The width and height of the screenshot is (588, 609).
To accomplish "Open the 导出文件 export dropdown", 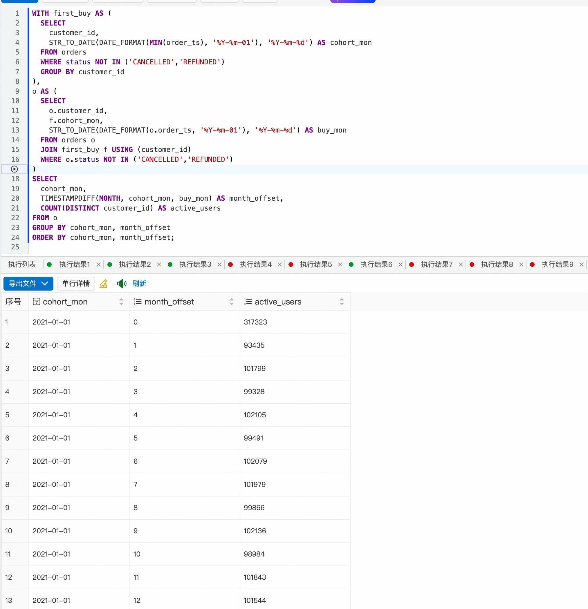I will 28,283.
